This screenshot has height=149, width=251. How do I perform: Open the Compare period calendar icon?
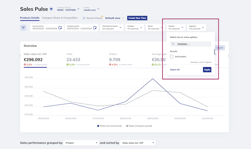click(x=95, y=28)
